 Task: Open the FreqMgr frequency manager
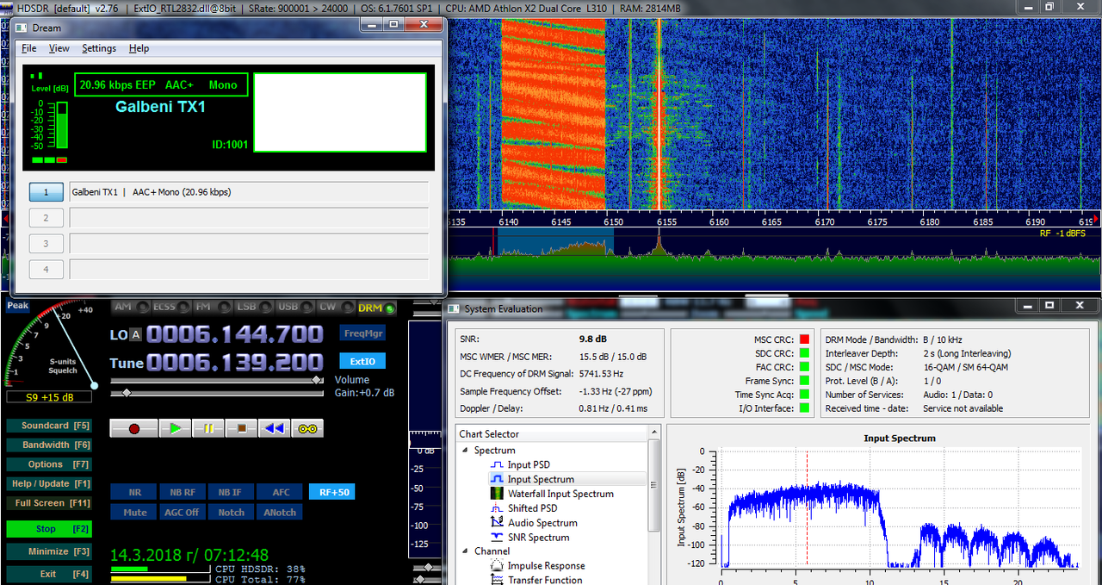click(362, 333)
